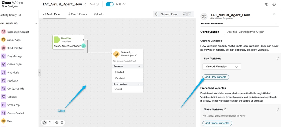Click the TAC_Virtual_Agent_Flow title in header

coord(62,4)
